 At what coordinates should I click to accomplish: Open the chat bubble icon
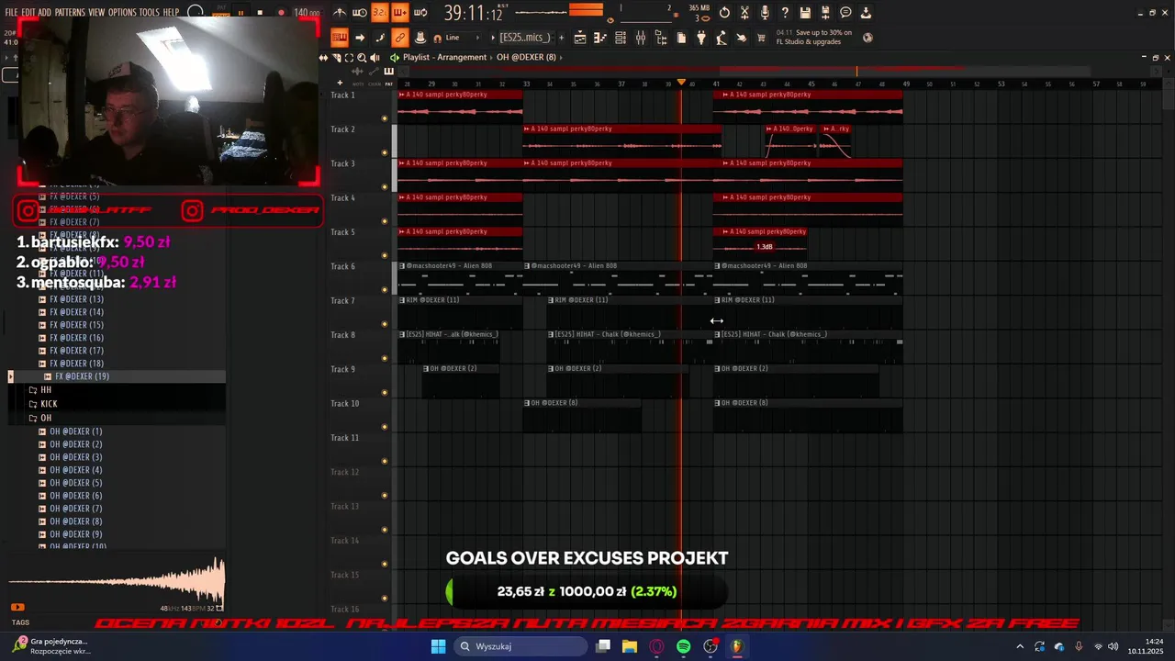(x=845, y=13)
